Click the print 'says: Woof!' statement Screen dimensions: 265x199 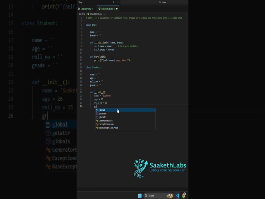coord(112,61)
